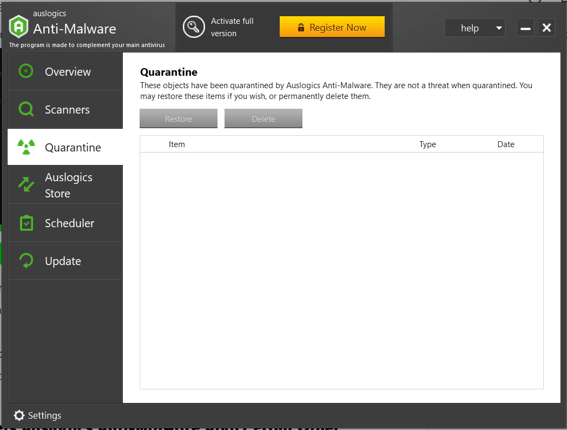Select the Scheduler calendar icon

pos(25,223)
